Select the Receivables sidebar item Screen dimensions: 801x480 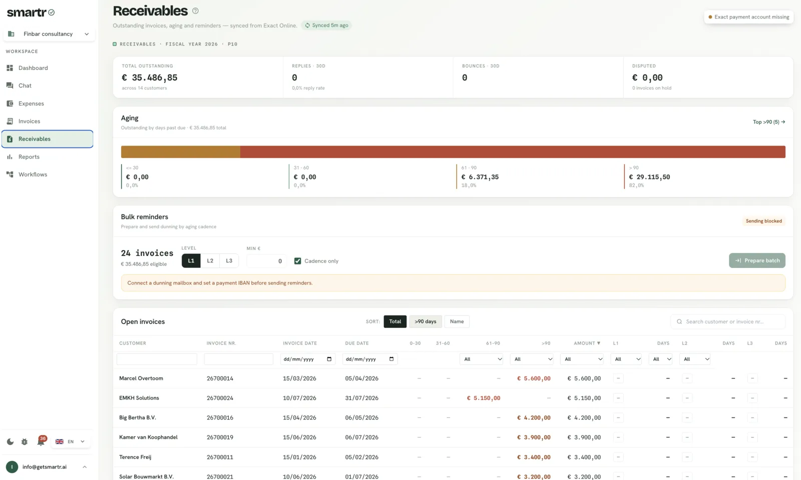[x=48, y=139]
